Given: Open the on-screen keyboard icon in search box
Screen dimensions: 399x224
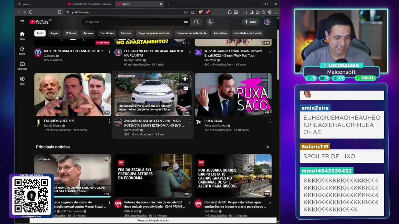Looking at the screenshot, I should (186, 22).
